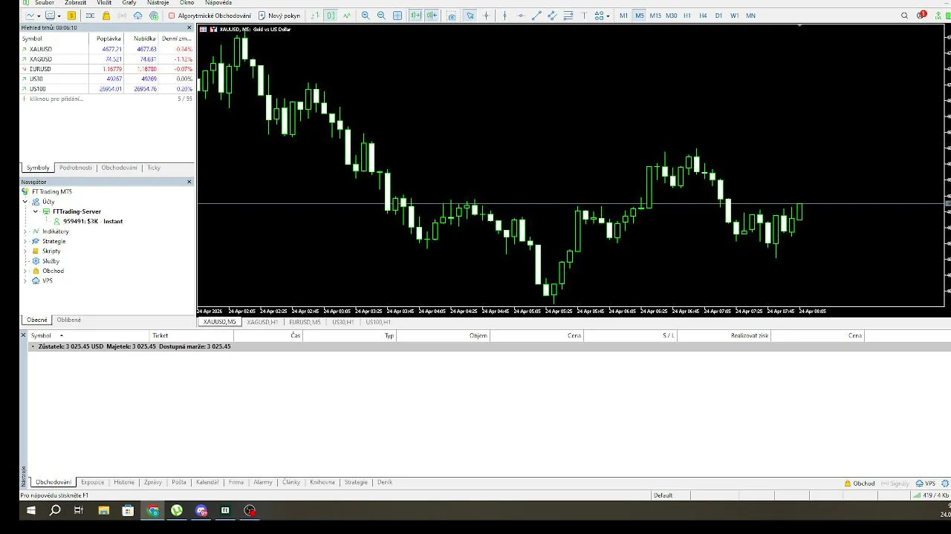
Task: Draw a horizontal line on chart
Action: click(x=520, y=16)
